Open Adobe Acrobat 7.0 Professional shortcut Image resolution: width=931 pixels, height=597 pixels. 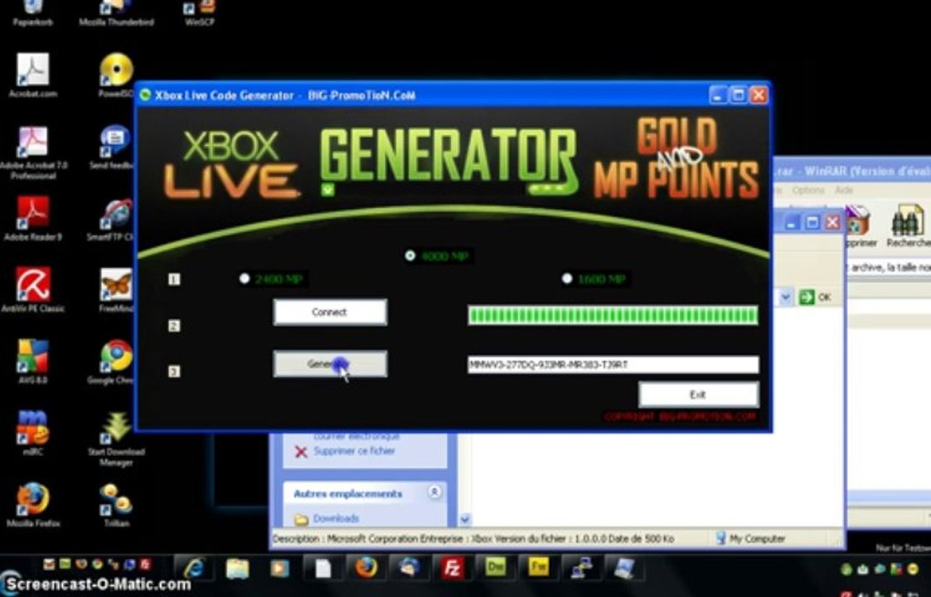32,152
